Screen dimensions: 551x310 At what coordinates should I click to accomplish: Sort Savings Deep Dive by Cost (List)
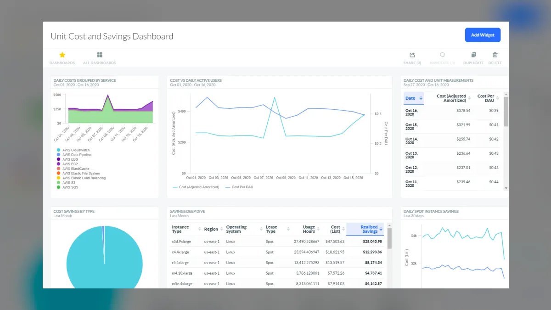(x=343, y=229)
